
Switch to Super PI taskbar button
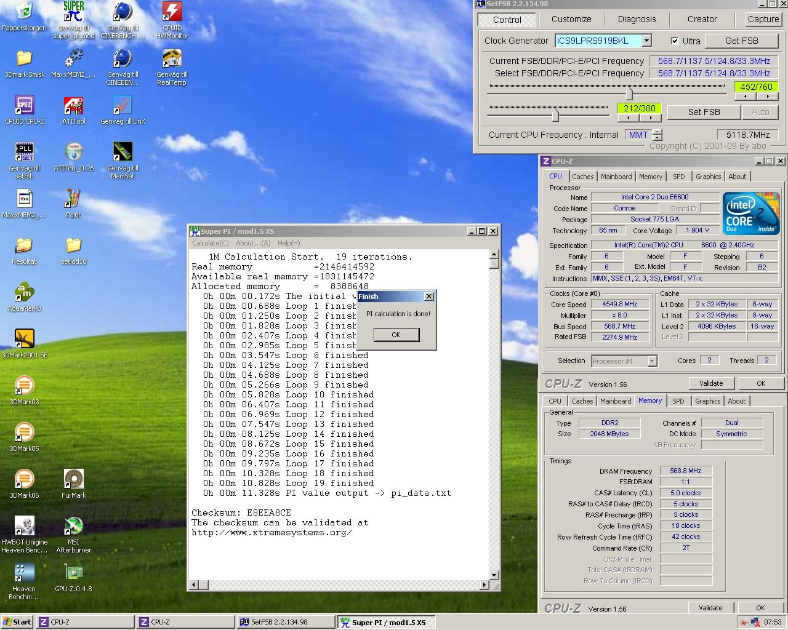[386, 622]
